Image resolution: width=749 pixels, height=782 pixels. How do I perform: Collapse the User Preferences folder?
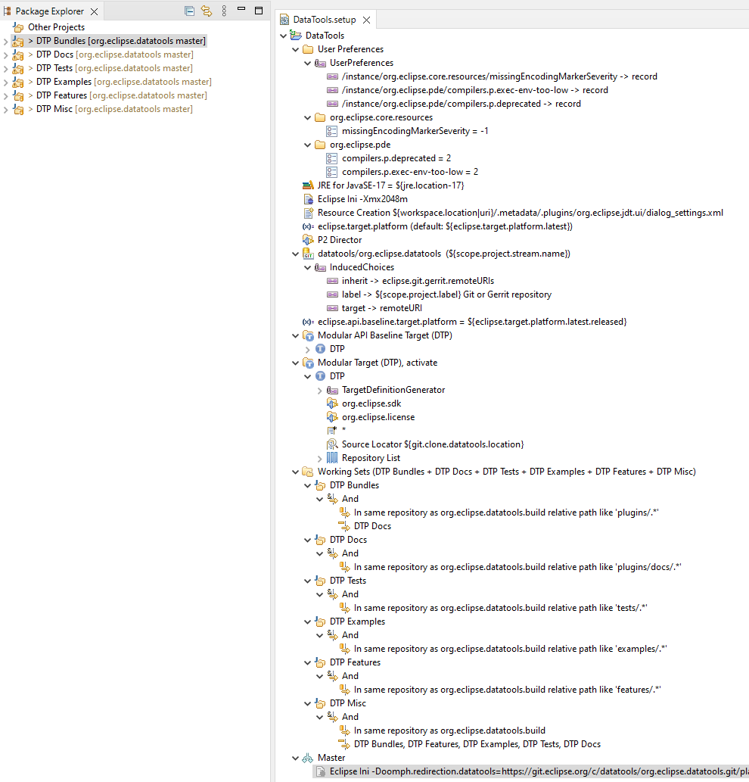tap(296, 49)
